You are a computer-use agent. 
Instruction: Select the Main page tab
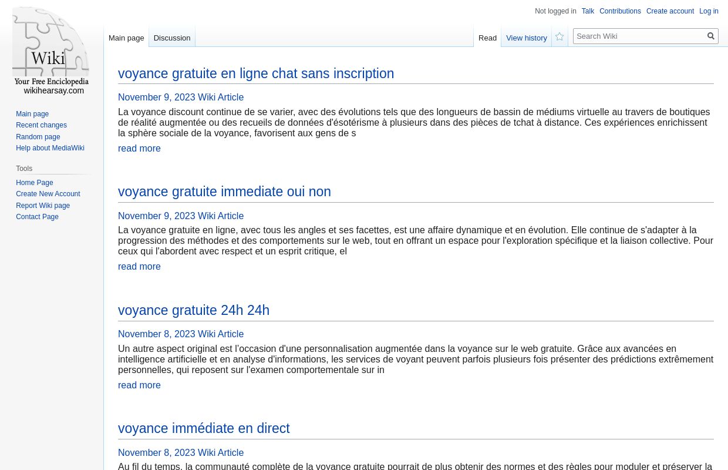pyautogui.click(x=126, y=38)
